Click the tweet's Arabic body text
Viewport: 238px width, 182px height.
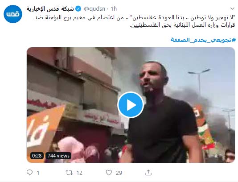click(x=135, y=21)
